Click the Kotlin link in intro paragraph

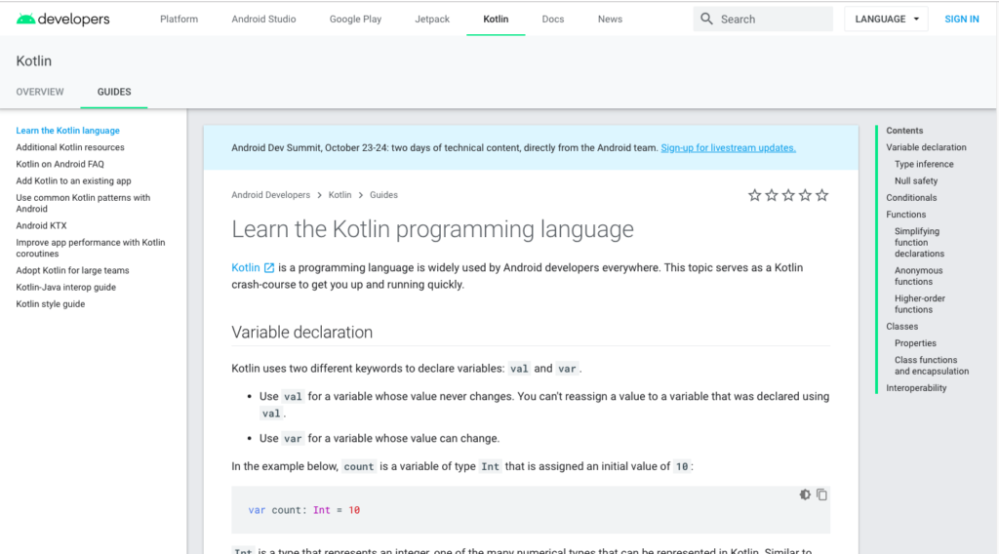pyautogui.click(x=246, y=267)
